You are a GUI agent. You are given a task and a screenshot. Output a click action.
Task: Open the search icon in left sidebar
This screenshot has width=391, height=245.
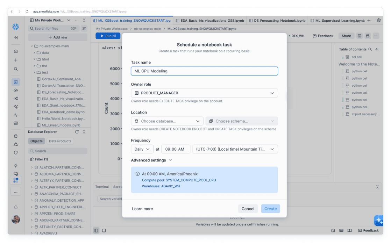tap(16, 69)
